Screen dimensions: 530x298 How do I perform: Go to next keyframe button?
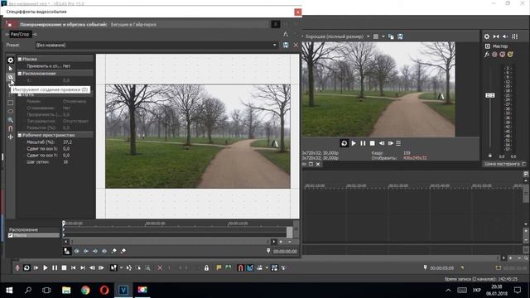pos(95,251)
